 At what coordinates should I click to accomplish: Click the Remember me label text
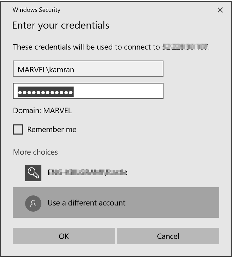click(52, 129)
